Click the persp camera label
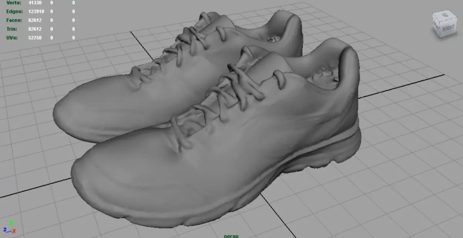 pyautogui.click(x=231, y=235)
